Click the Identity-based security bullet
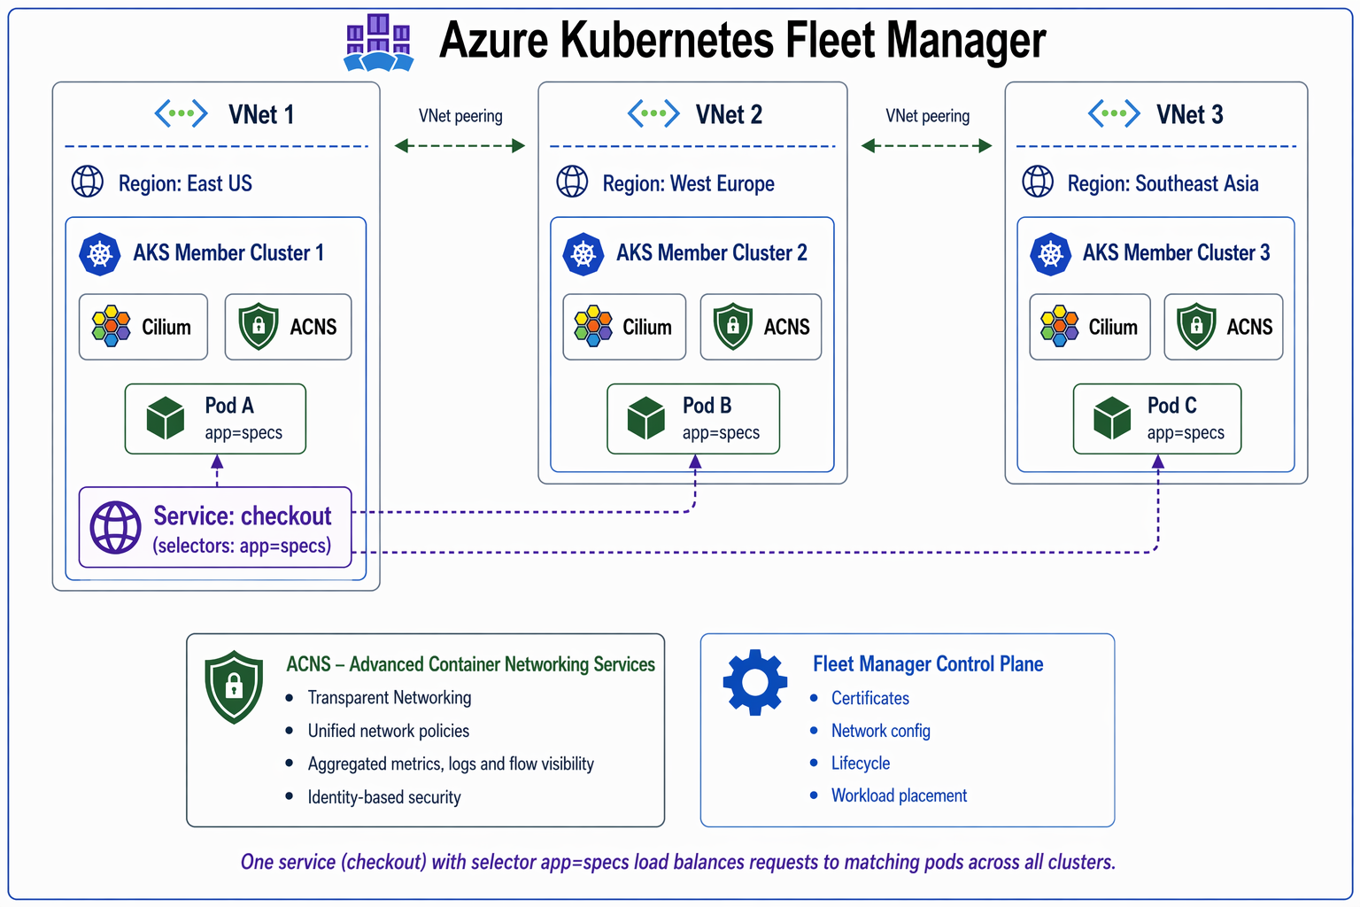 tap(384, 797)
